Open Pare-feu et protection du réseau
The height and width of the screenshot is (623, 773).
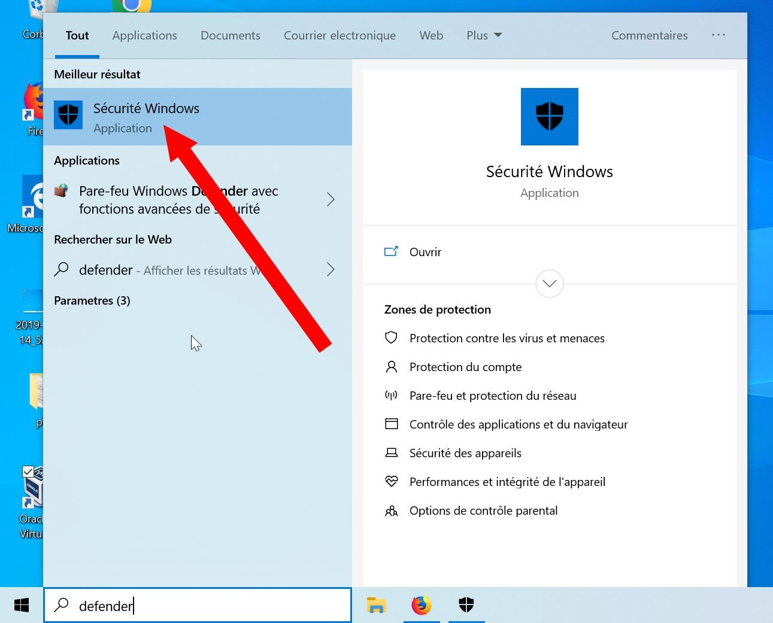[493, 396]
